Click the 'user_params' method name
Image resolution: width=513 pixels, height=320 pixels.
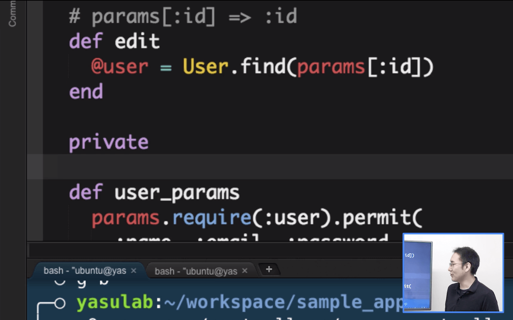(x=177, y=193)
